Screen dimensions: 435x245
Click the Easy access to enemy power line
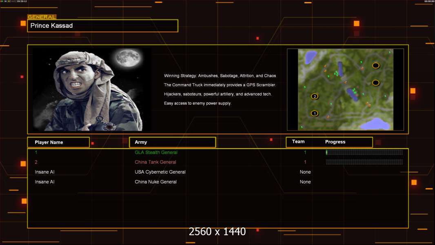pyautogui.click(x=198, y=103)
